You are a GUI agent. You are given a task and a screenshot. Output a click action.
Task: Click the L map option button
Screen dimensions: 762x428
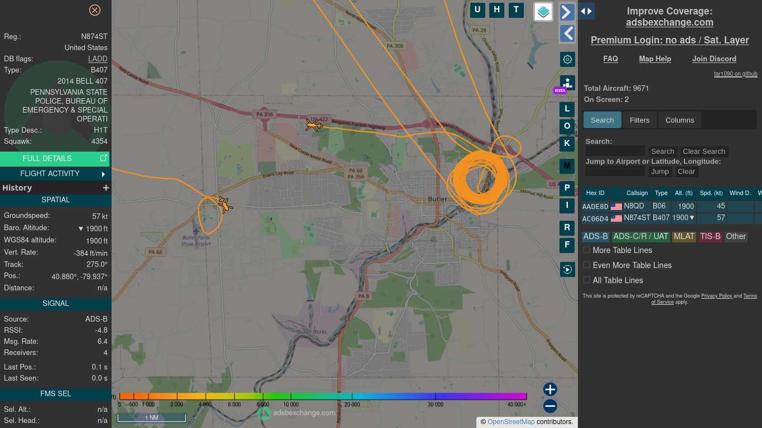pyautogui.click(x=567, y=109)
